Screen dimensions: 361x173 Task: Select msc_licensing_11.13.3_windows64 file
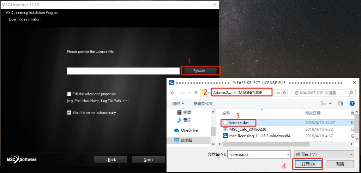click(x=260, y=136)
